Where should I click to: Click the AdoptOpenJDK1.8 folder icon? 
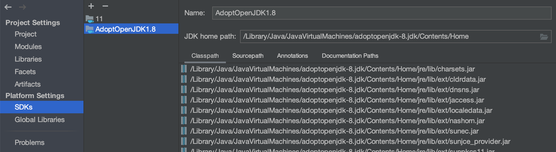89,29
